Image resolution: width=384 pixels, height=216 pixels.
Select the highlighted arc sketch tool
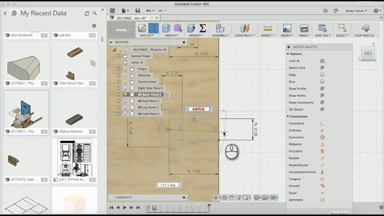pyautogui.click(x=154, y=28)
